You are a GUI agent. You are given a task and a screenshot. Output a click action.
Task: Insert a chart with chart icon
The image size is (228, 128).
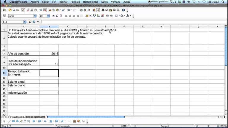[94, 10]
